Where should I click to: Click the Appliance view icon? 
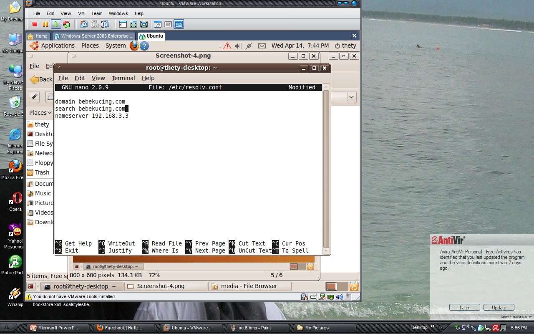click(168, 24)
